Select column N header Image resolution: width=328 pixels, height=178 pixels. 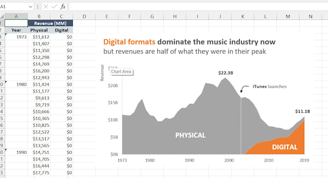(311, 16)
